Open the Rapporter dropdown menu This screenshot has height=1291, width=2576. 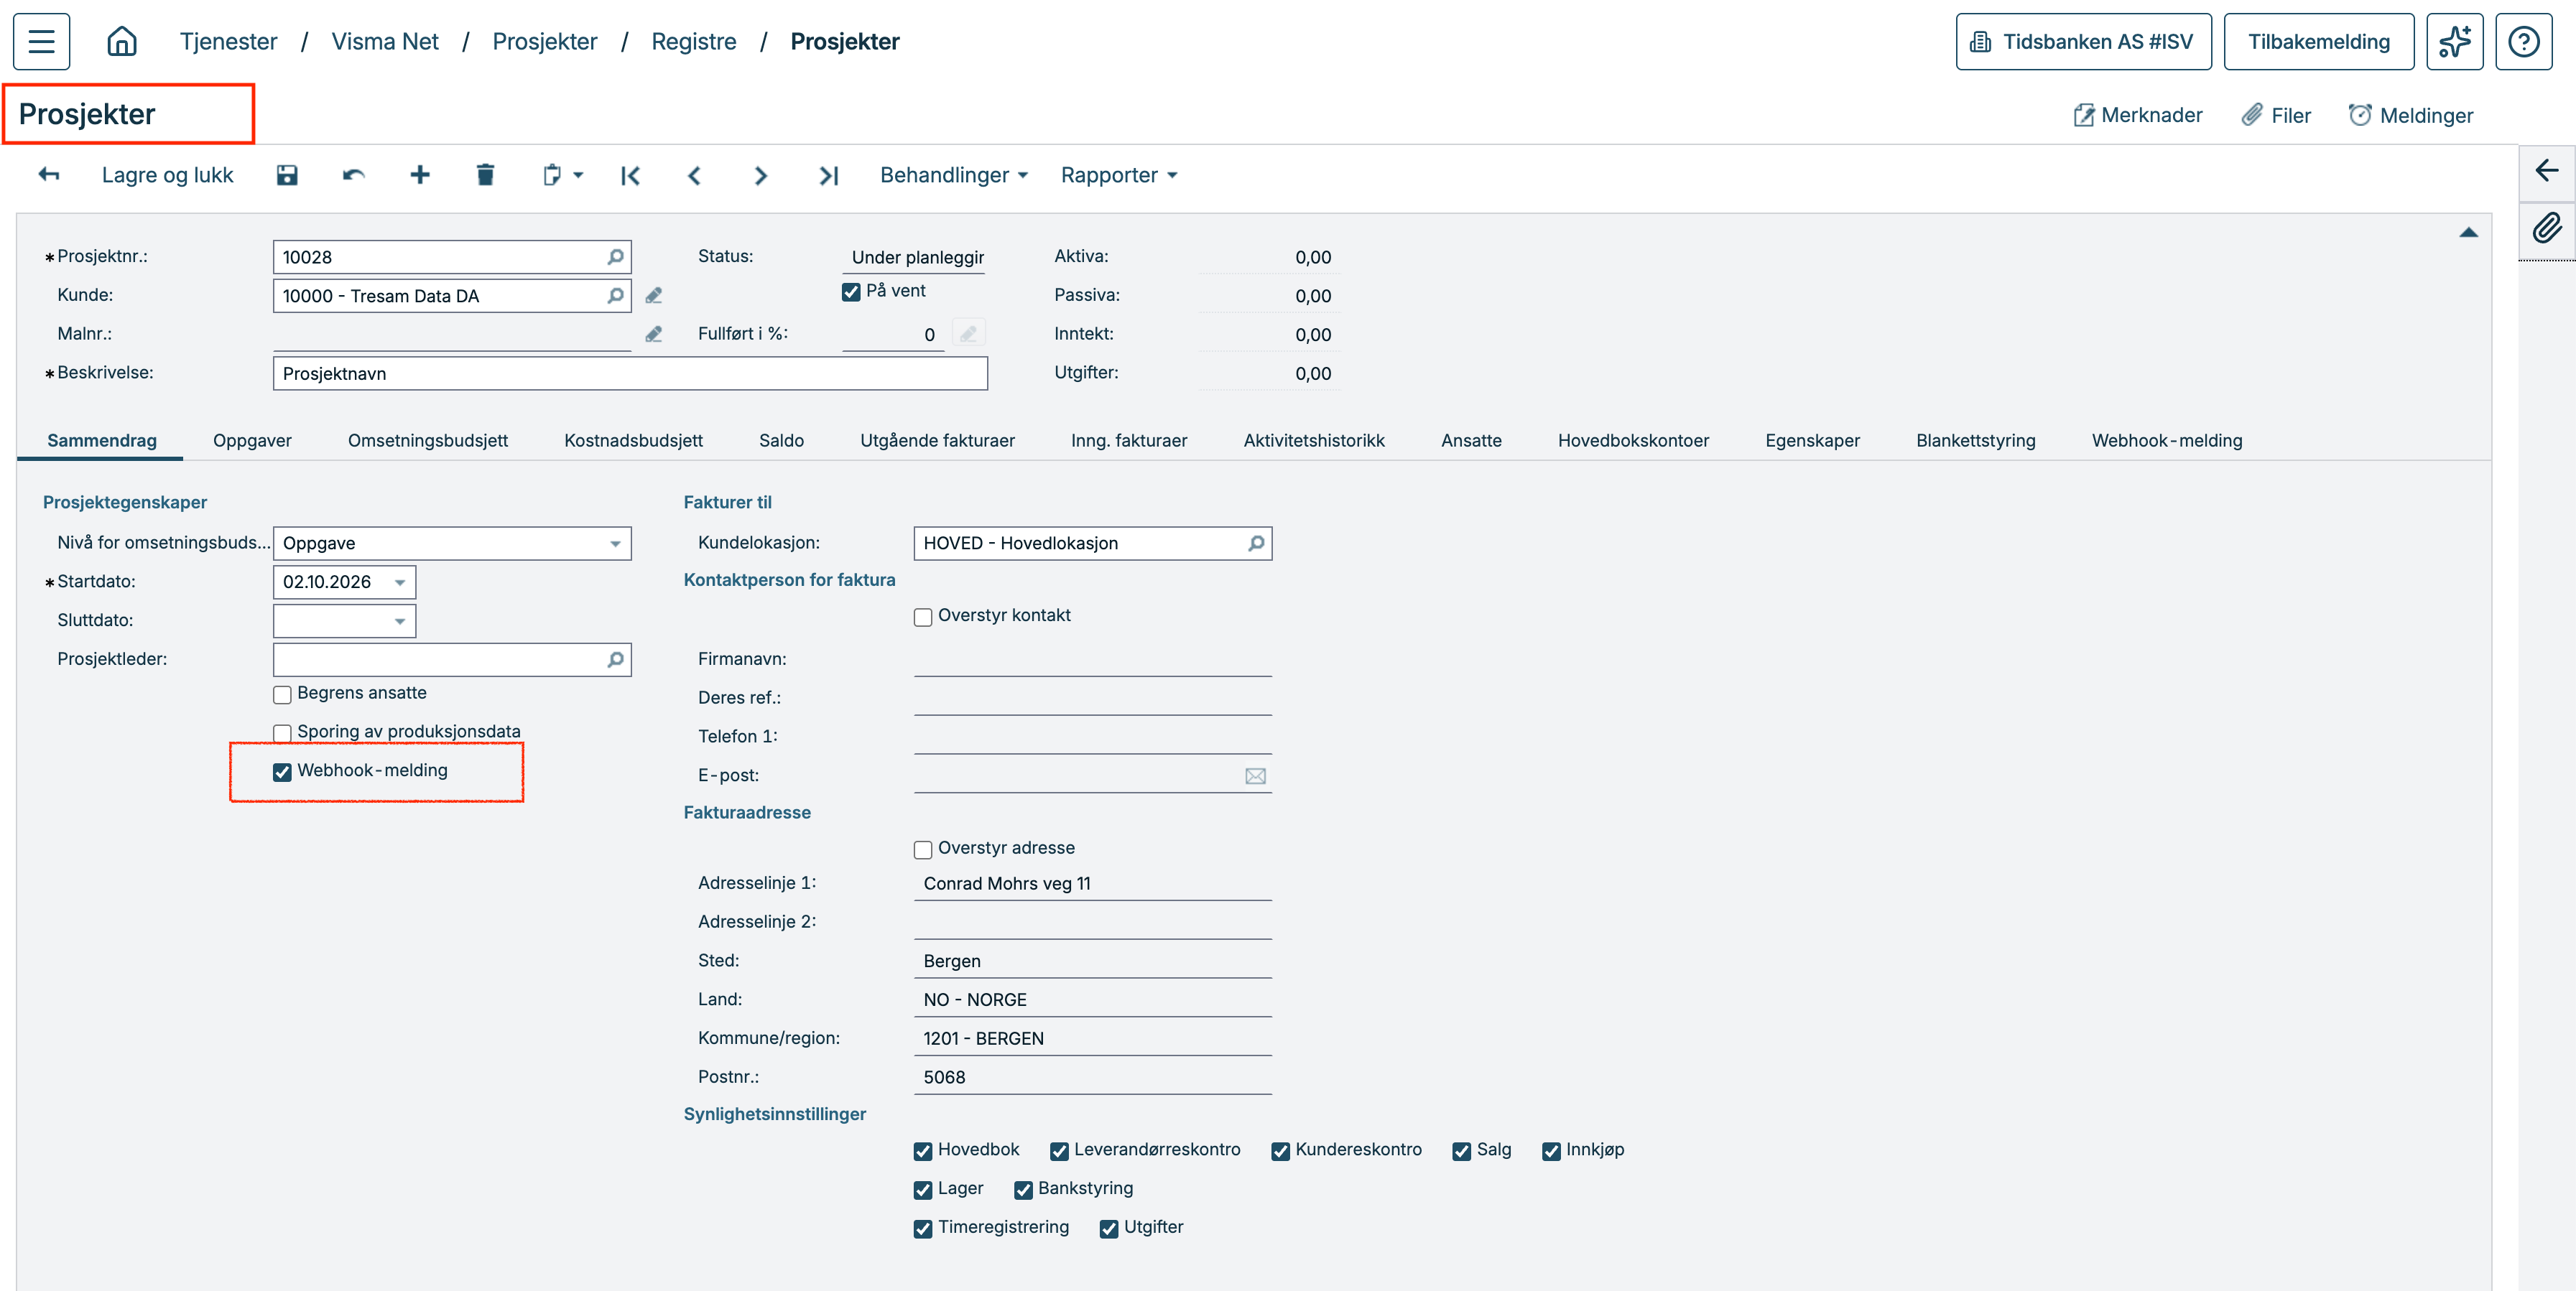coord(1119,175)
